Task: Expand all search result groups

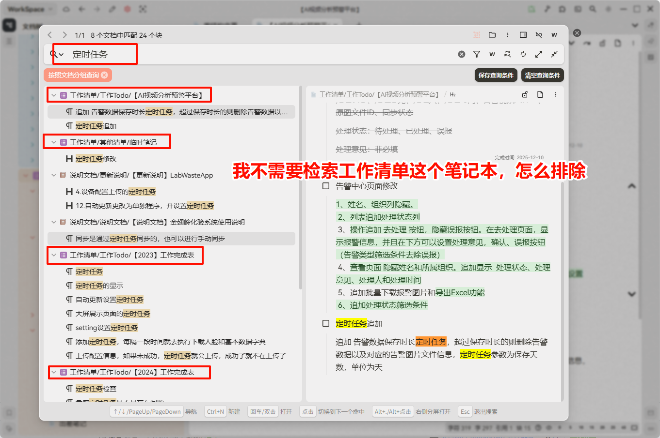Action: pyautogui.click(x=539, y=54)
